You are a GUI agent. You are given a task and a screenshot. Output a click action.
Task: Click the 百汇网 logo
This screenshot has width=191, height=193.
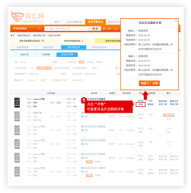point(27,17)
